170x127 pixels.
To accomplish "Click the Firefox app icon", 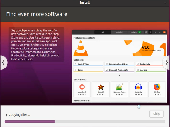I will 157,87.
